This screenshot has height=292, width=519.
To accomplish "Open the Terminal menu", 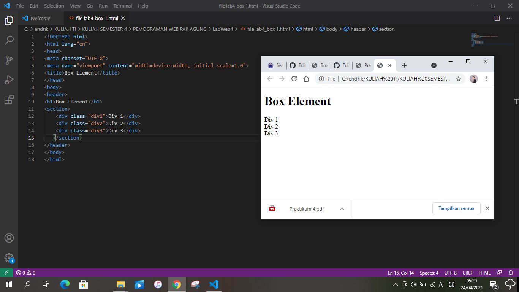I will pos(122,6).
